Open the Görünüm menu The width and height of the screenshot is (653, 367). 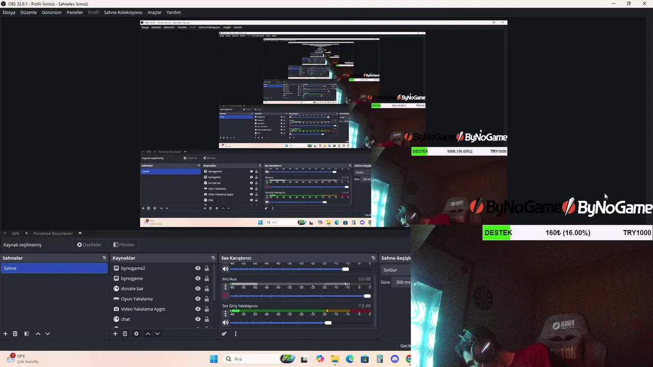pyautogui.click(x=52, y=12)
